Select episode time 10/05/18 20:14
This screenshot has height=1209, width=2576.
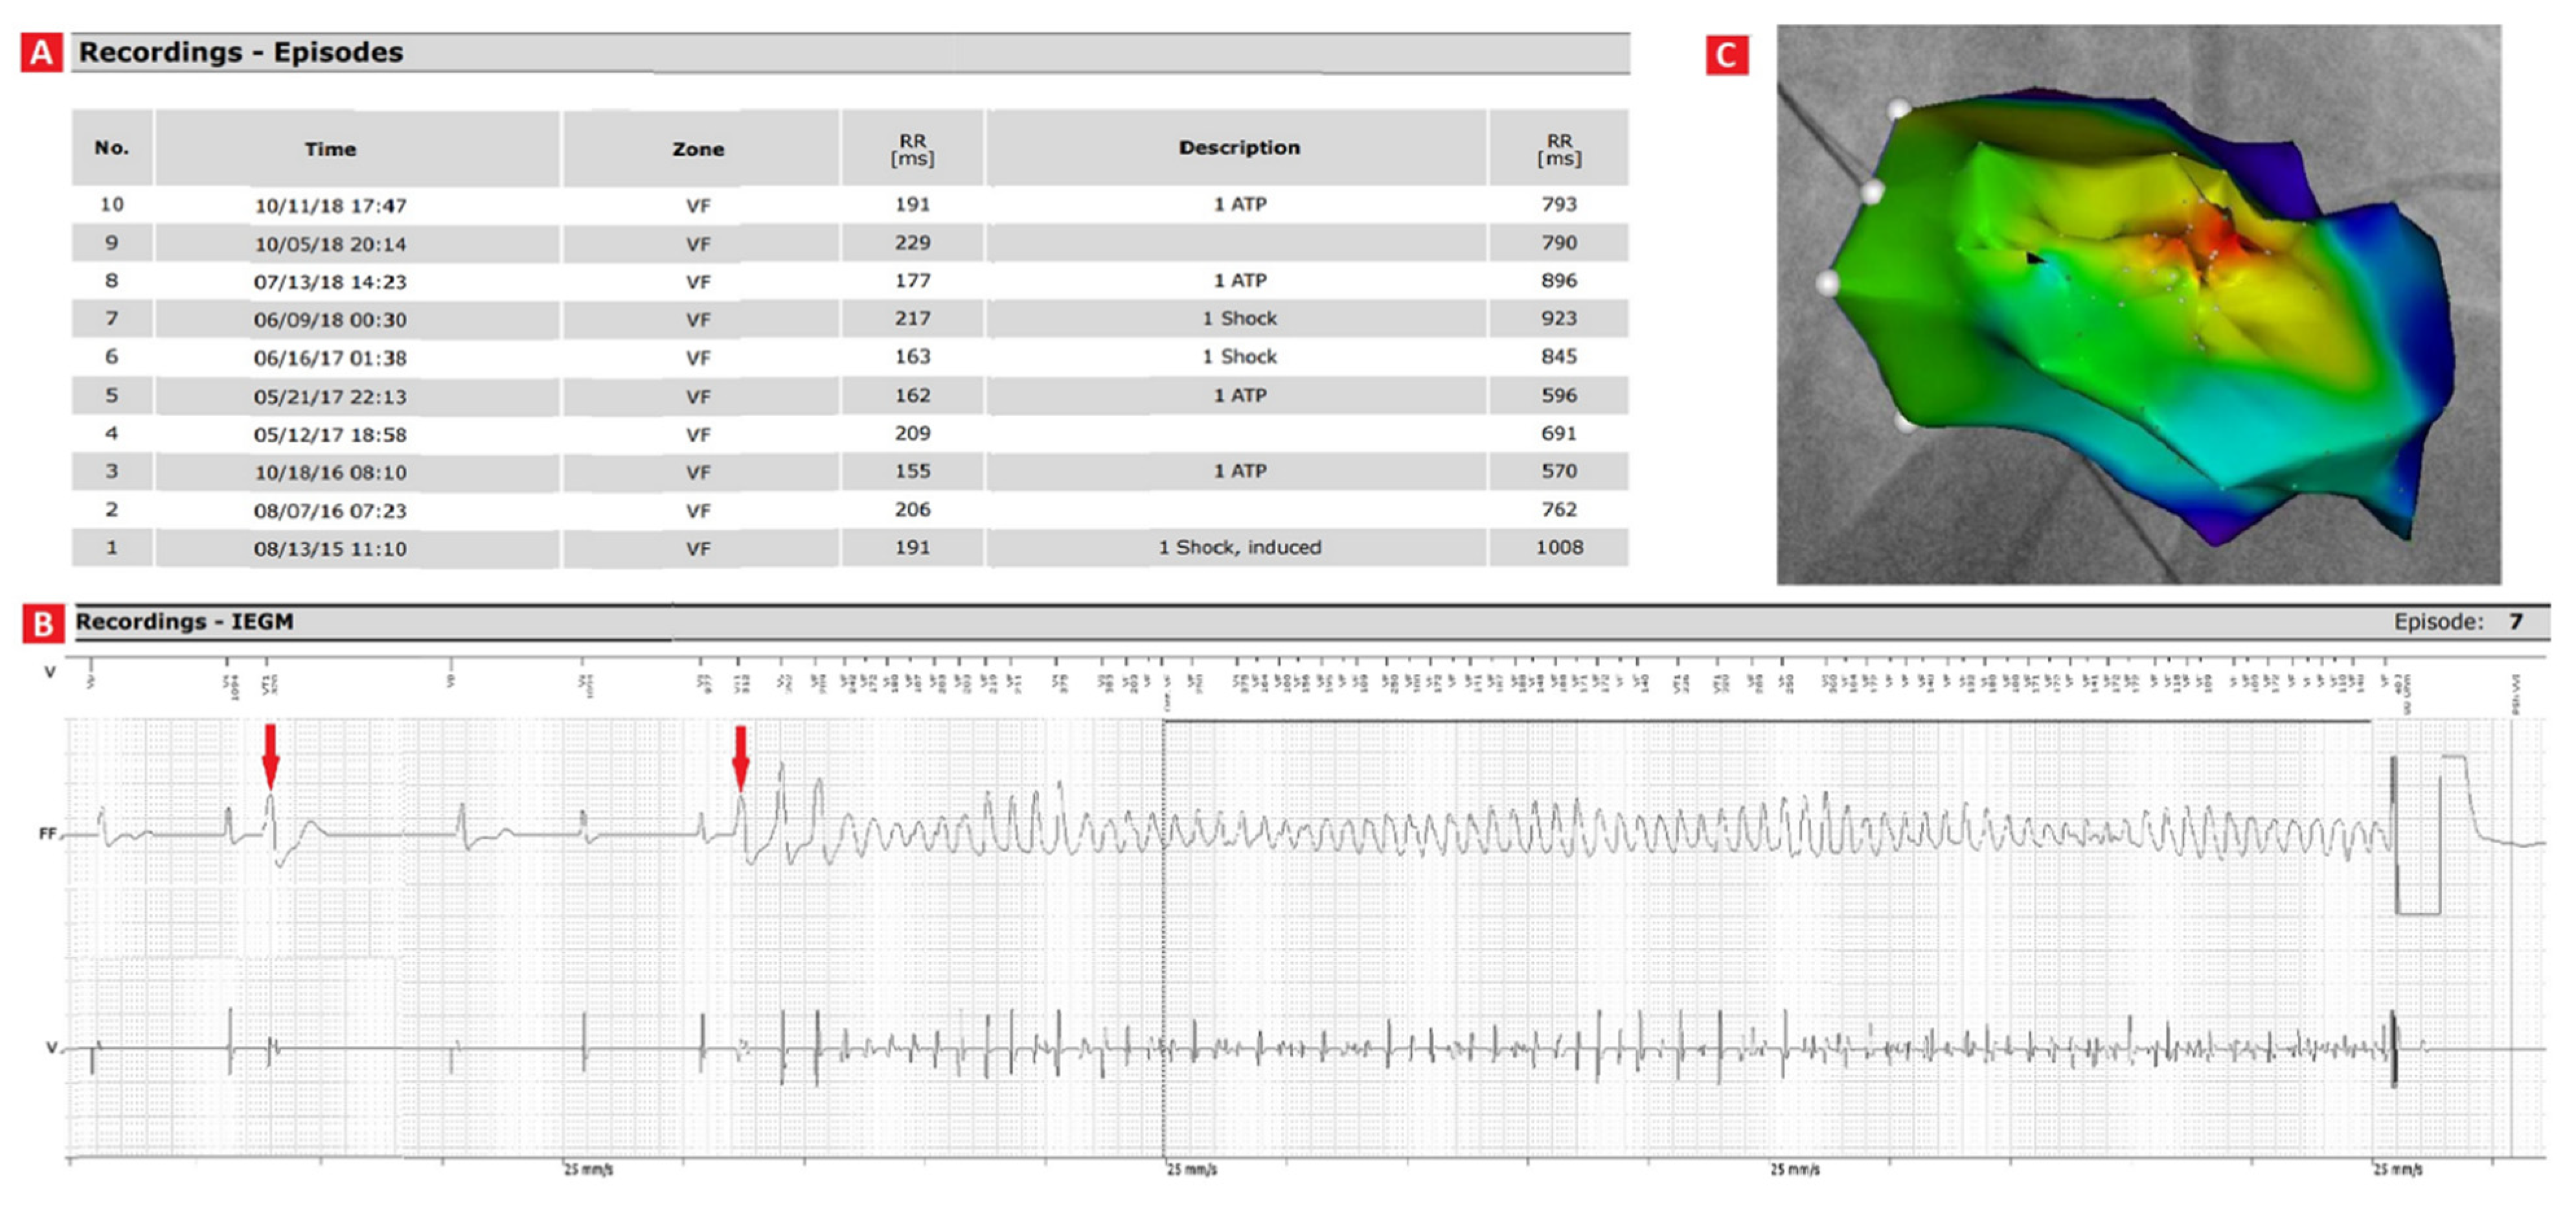pyautogui.click(x=330, y=244)
